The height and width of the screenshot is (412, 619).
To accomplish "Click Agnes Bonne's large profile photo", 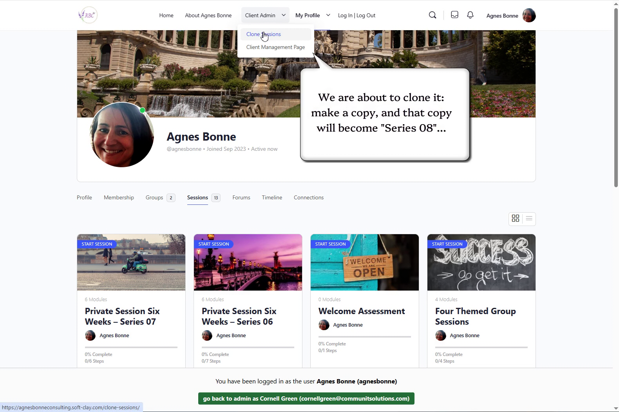I will (x=122, y=135).
